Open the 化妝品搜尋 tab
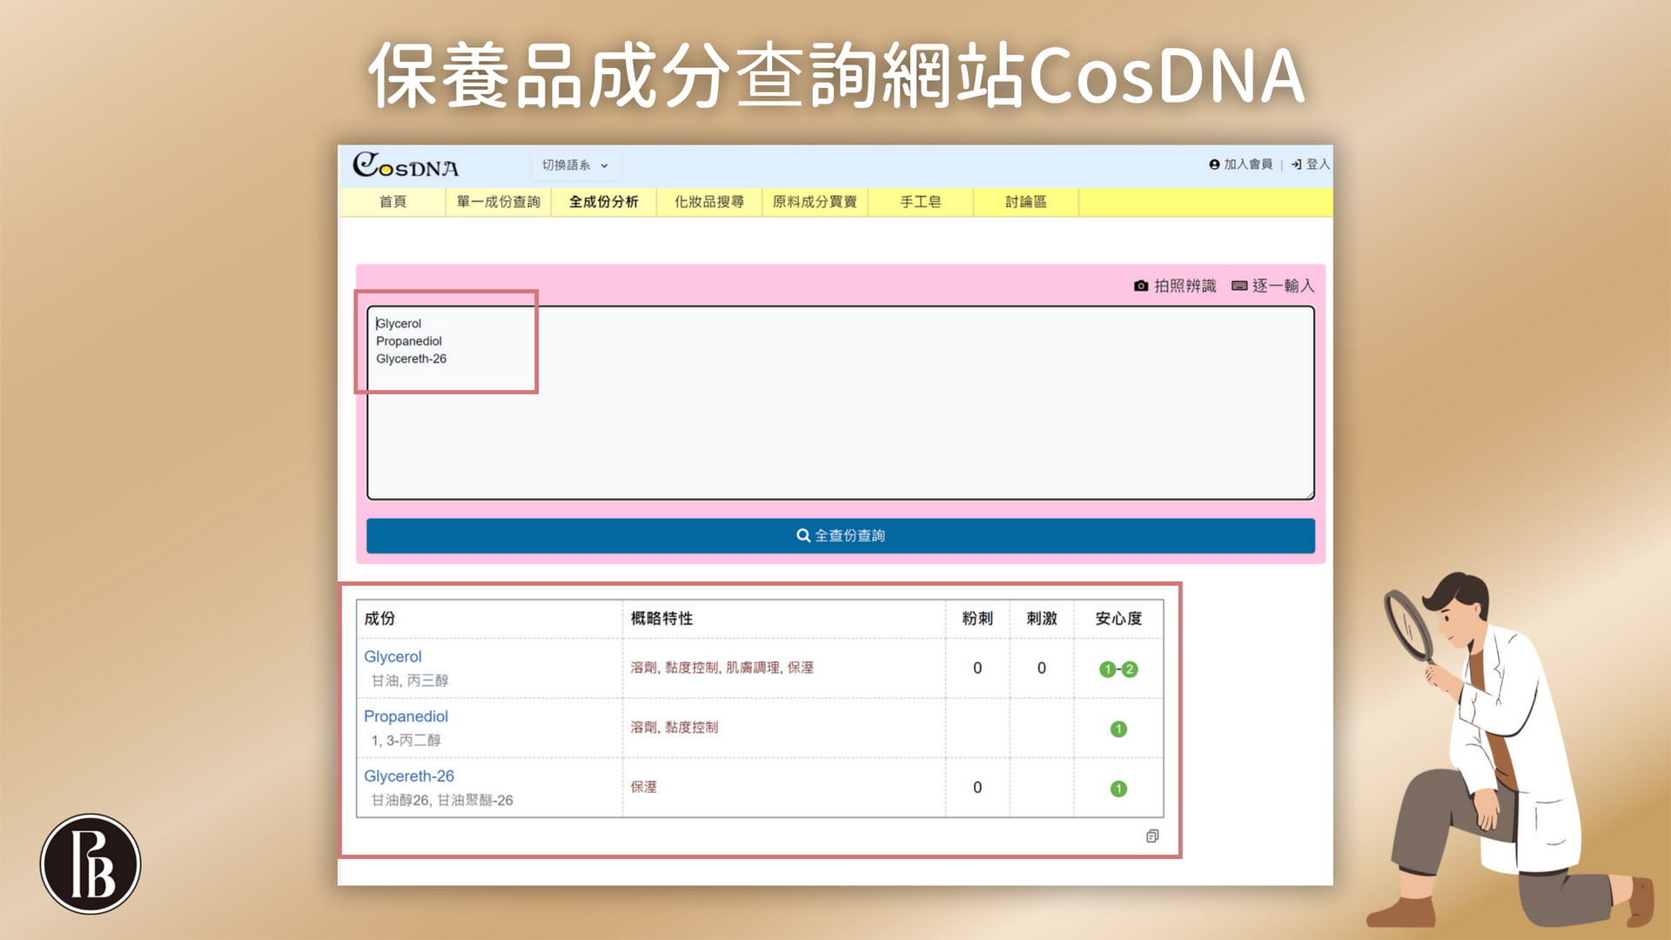 tap(709, 202)
